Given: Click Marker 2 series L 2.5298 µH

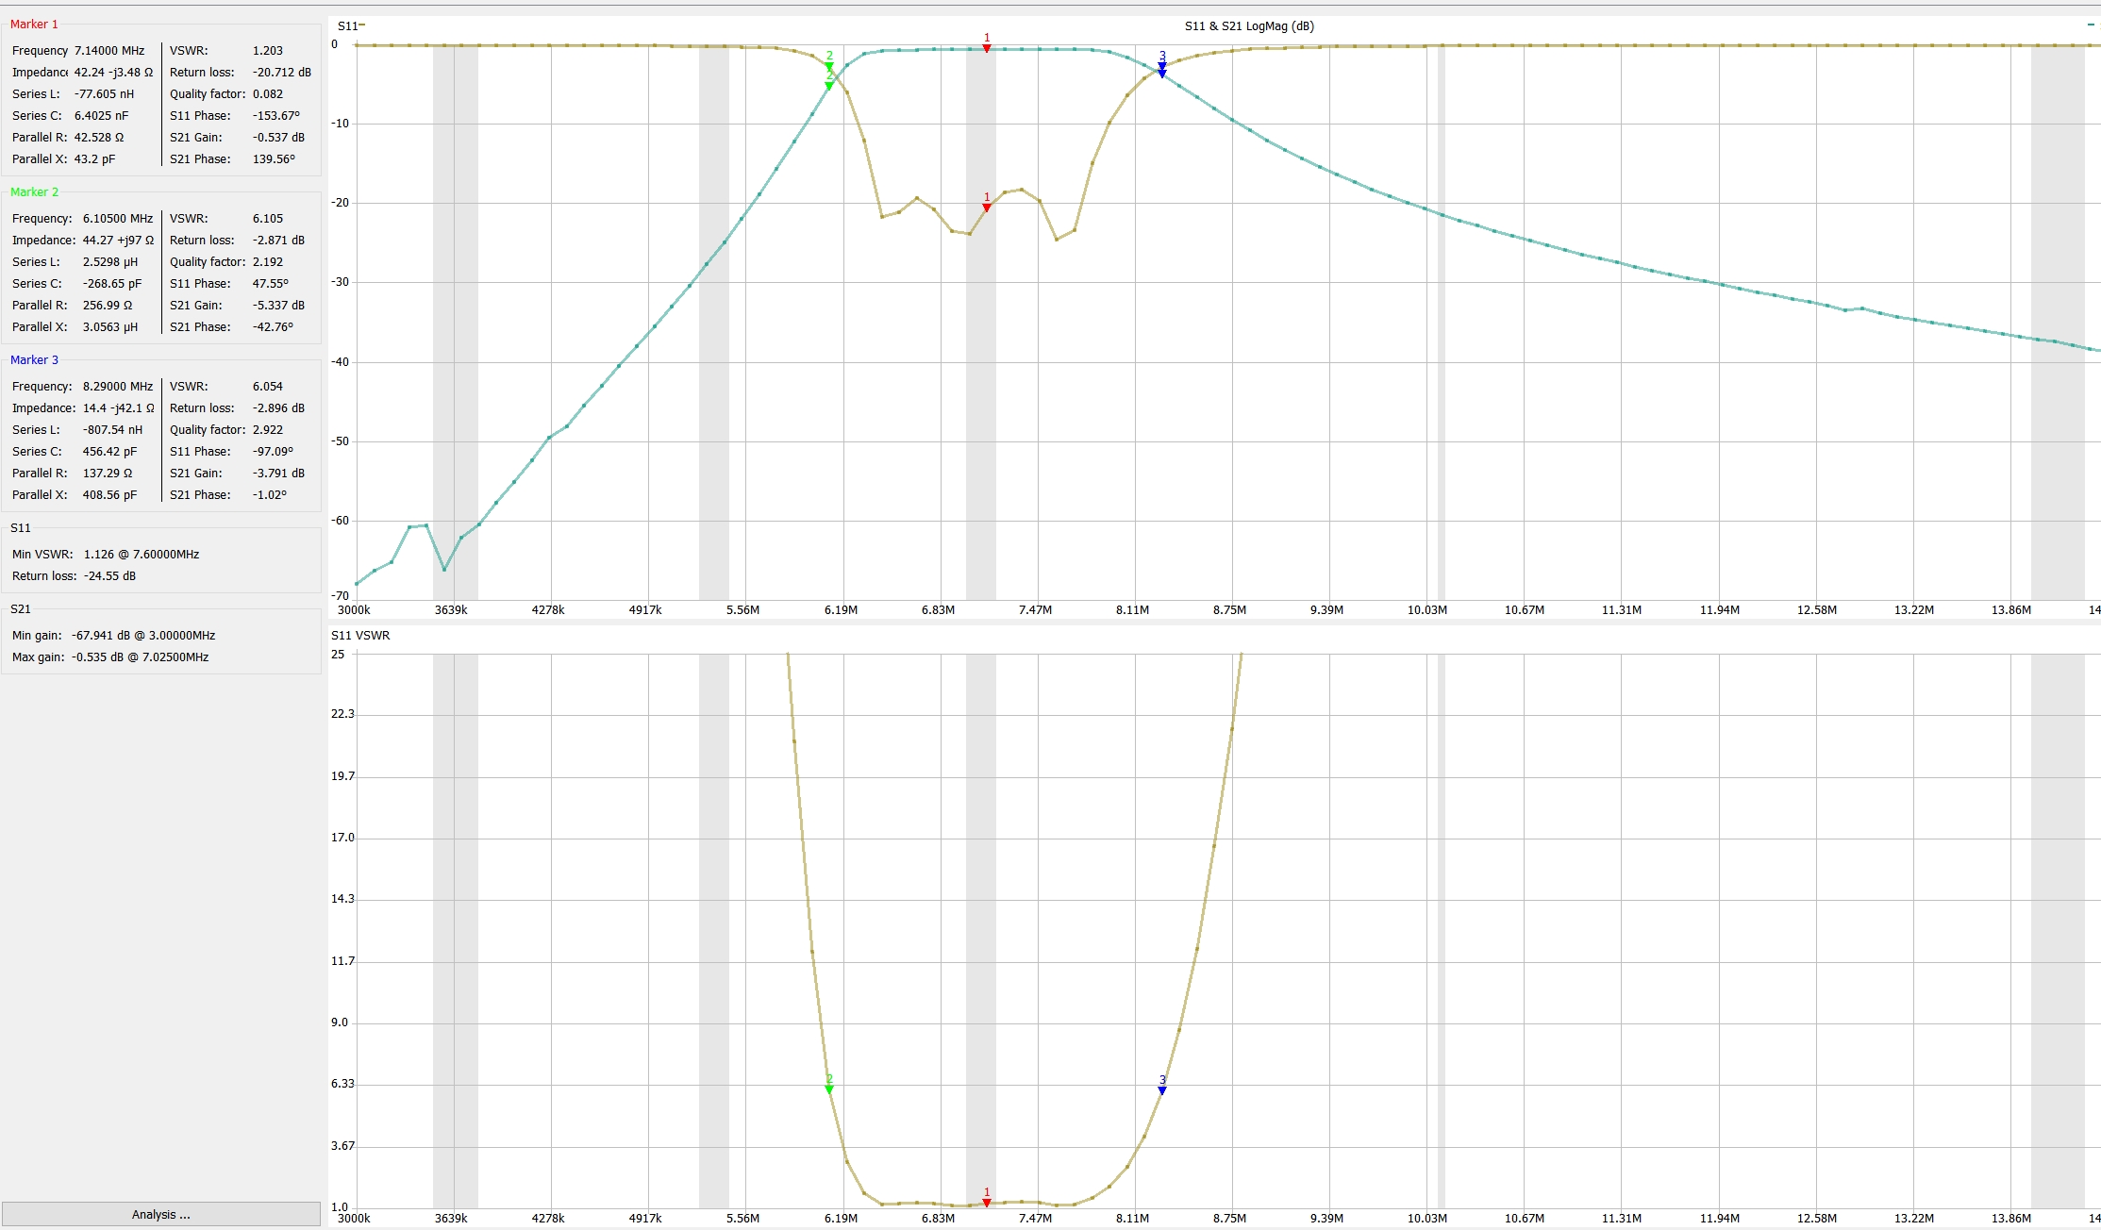Looking at the screenshot, I should [109, 261].
